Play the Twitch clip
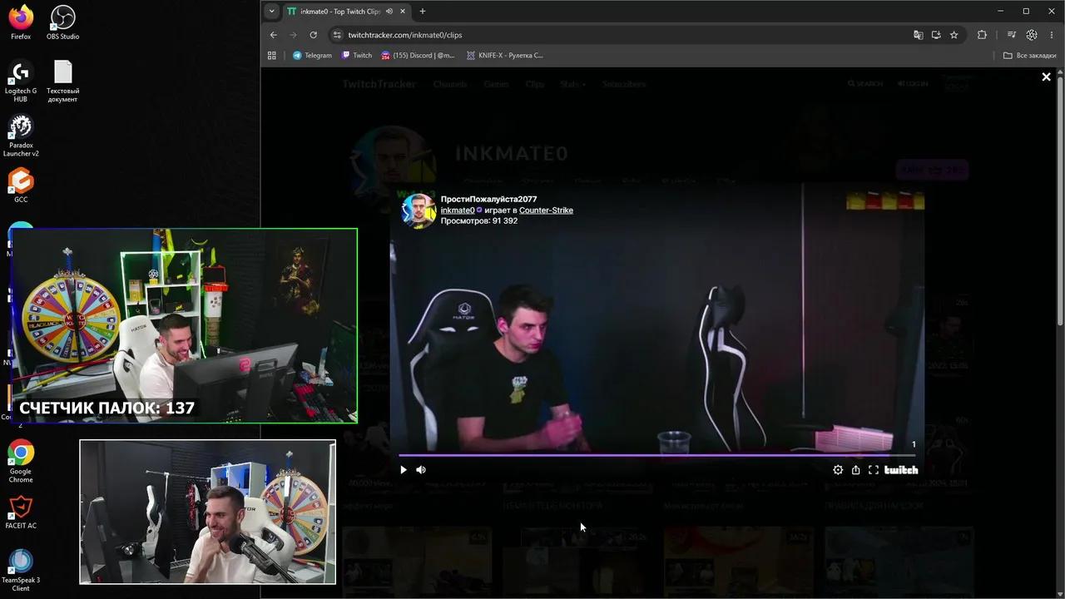This screenshot has height=599, width=1065. (404, 470)
